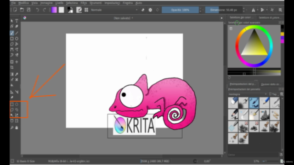Select the Text tool in toolbox
The width and height of the screenshot is (294, 165).
coord(17,21)
